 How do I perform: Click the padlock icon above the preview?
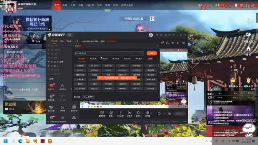click(x=167, y=43)
